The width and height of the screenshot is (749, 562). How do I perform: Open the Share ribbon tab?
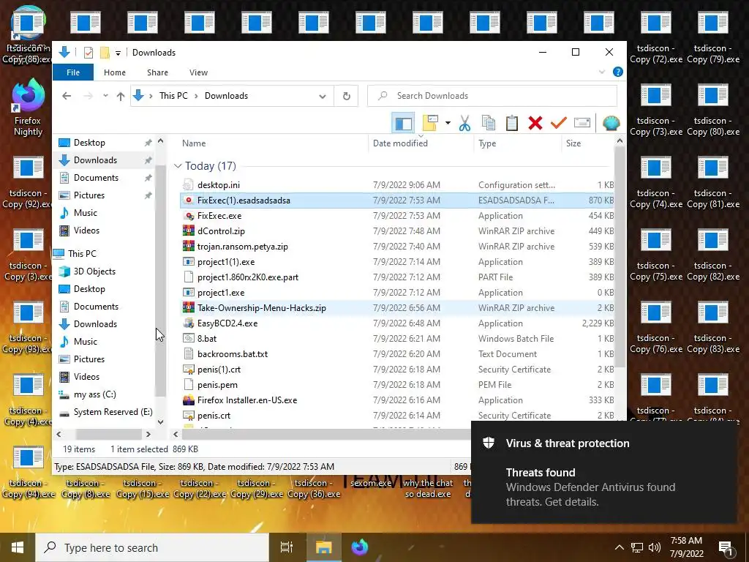(157, 72)
